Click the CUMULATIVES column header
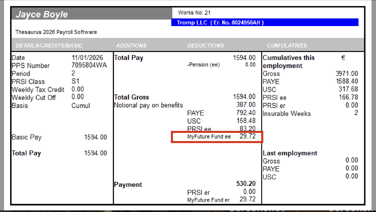This screenshot has height=212, width=376. tap(286, 45)
